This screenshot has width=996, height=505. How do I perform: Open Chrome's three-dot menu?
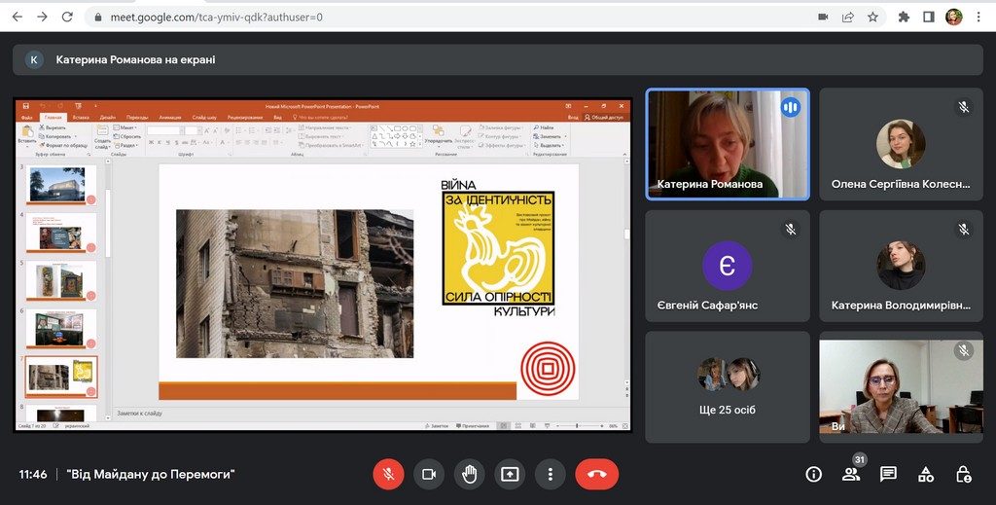978,17
